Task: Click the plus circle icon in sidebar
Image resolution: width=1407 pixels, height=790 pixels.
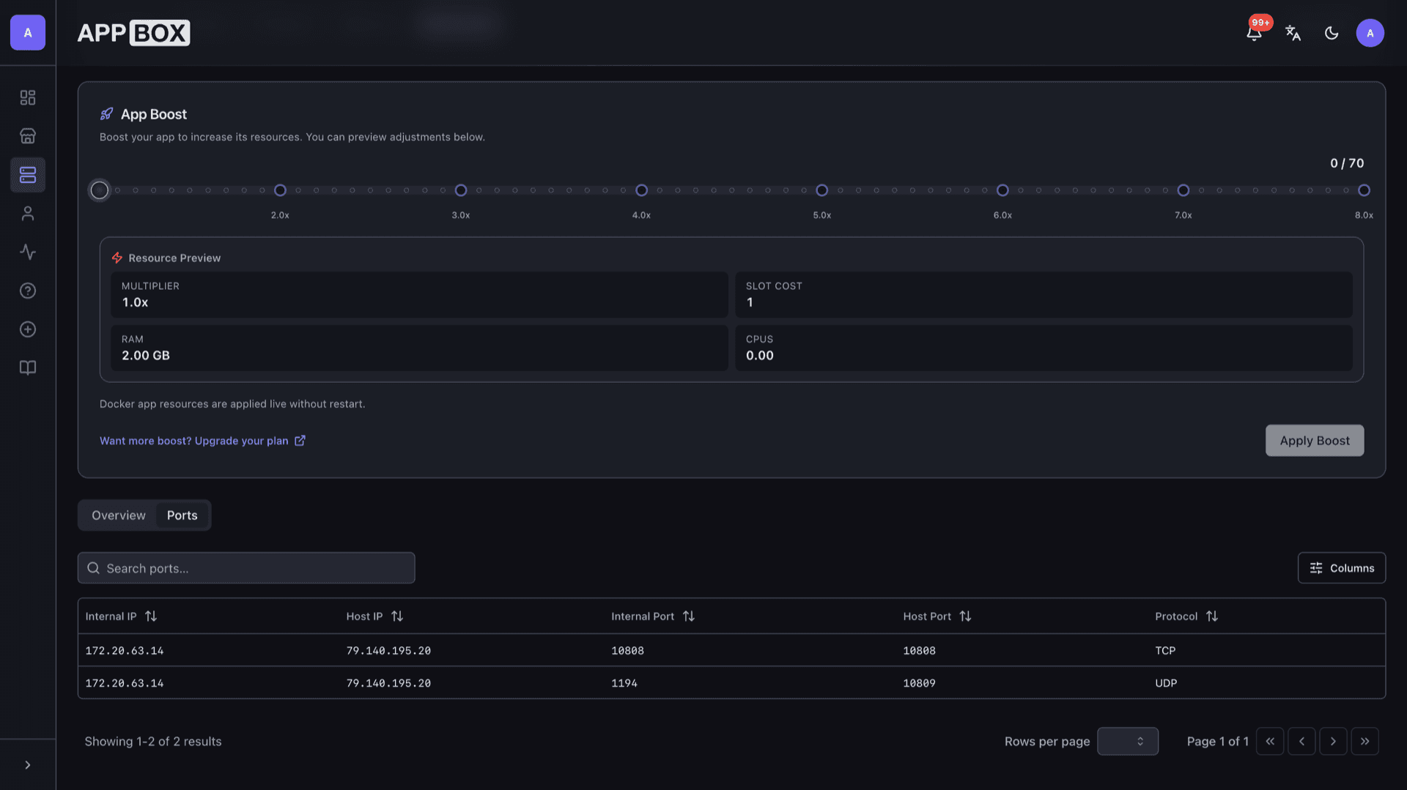Action: 28,329
